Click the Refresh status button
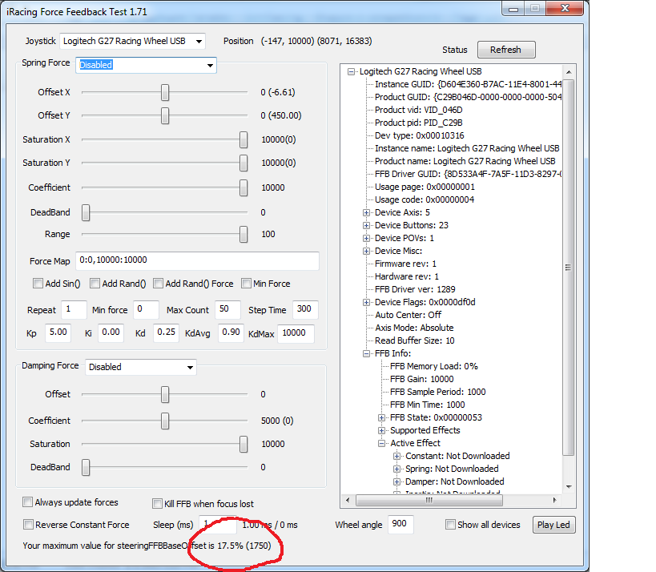Viewport: 656px width, 572px height. pyautogui.click(x=505, y=50)
